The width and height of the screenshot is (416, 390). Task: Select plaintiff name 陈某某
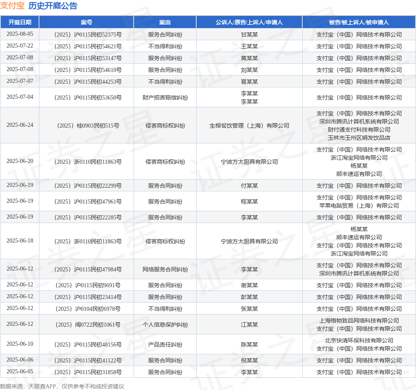249,344
